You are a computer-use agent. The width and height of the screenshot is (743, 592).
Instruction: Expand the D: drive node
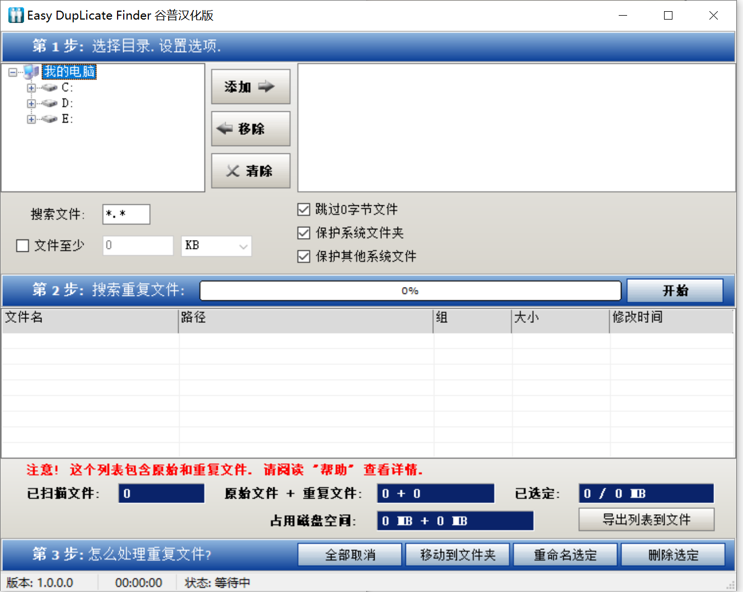coord(31,104)
